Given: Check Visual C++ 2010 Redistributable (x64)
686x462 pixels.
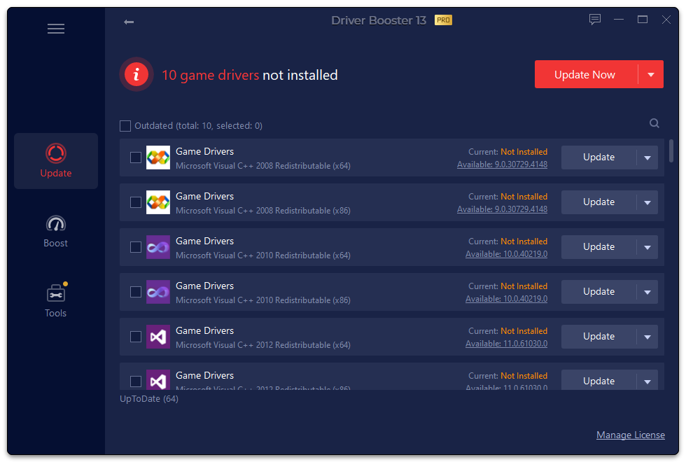Looking at the screenshot, I should [136, 247].
